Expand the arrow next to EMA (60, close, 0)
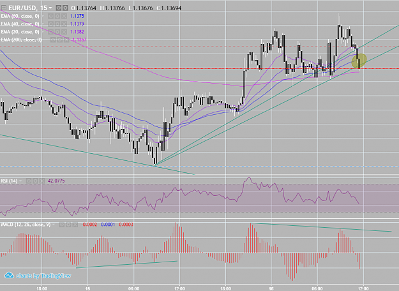This screenshot has width=399, height=291. point(43,16)
